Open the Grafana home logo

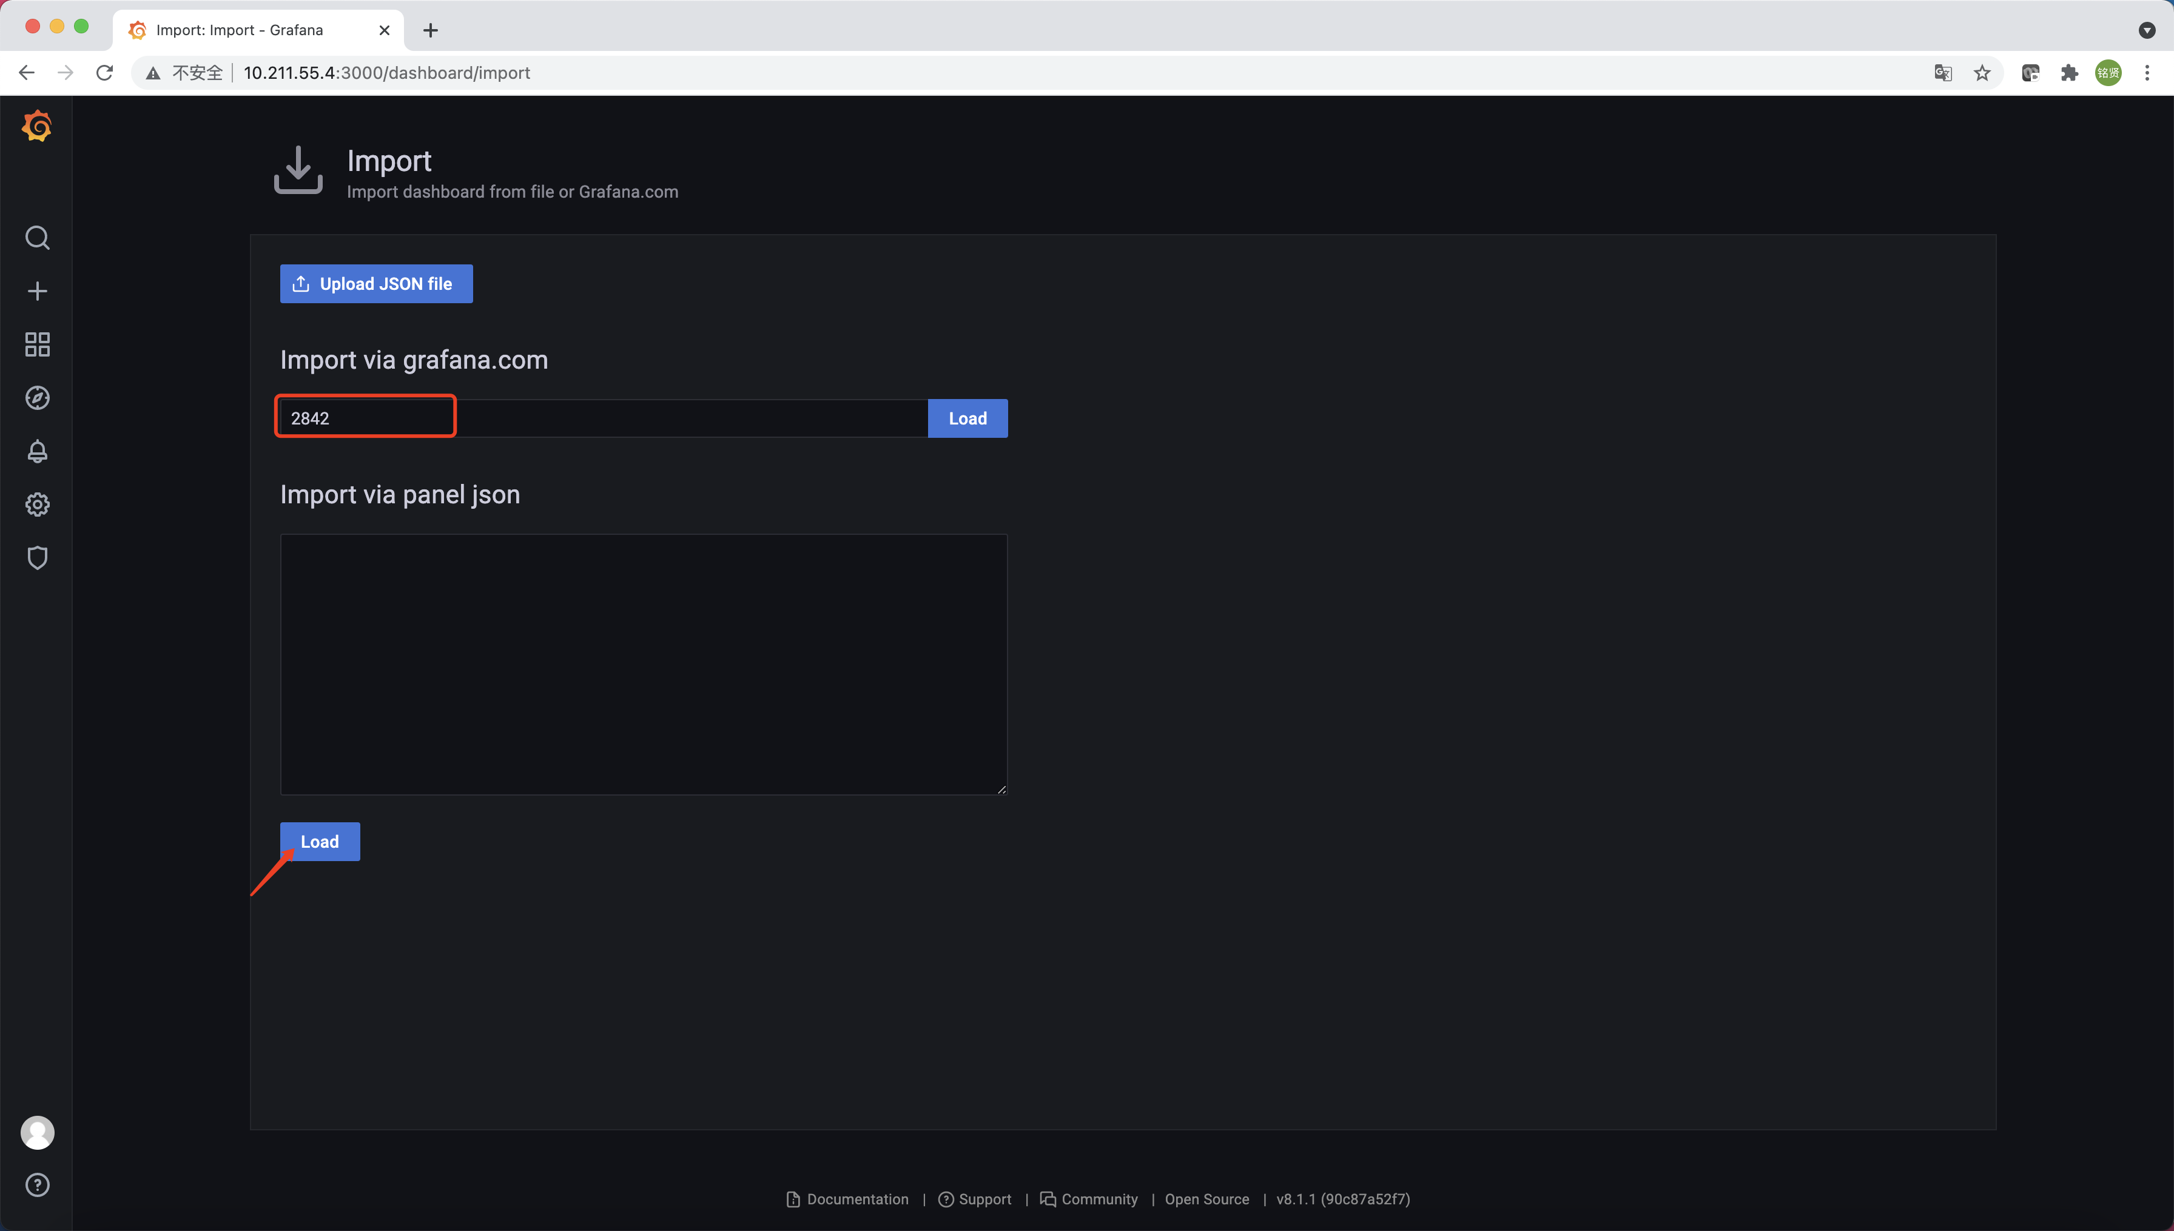point(37,127)
